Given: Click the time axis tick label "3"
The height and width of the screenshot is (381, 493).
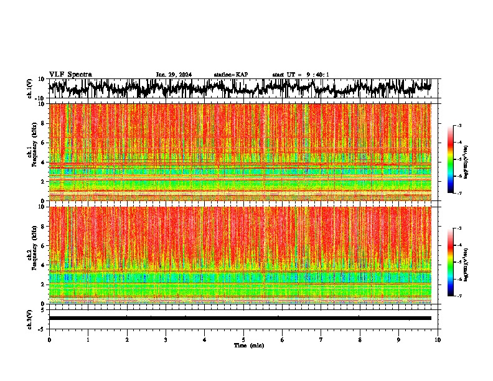Looking at the screenshot, I should [166, 340].
